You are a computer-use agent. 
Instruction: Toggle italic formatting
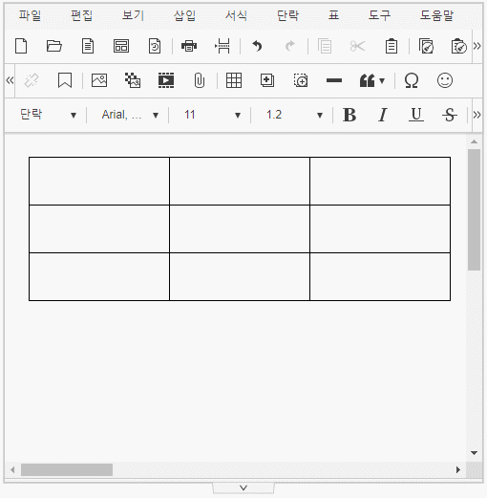[383, 115]
